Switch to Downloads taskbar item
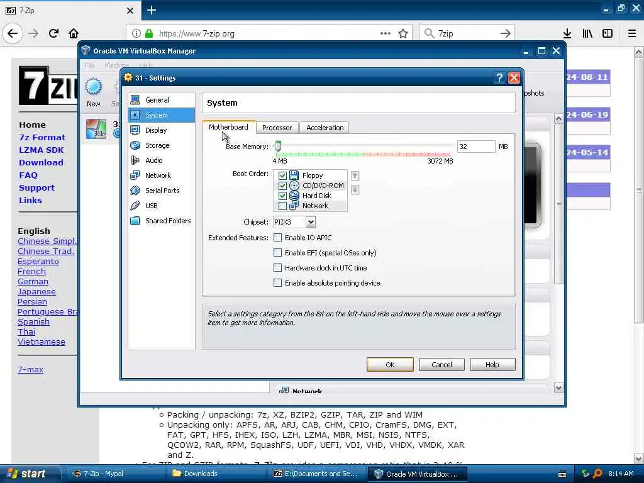This screenshot has width=644, height=483. 200,474
